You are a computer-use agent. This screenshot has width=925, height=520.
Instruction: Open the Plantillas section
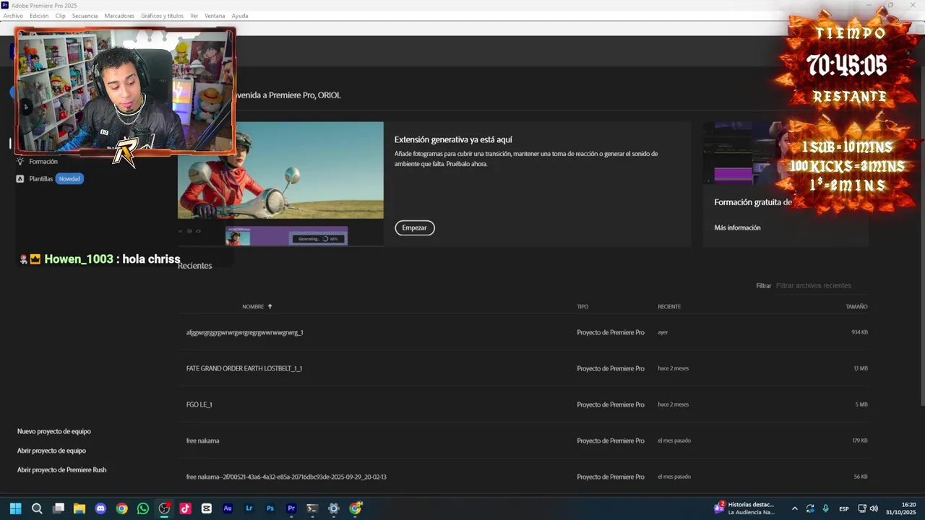40,178
